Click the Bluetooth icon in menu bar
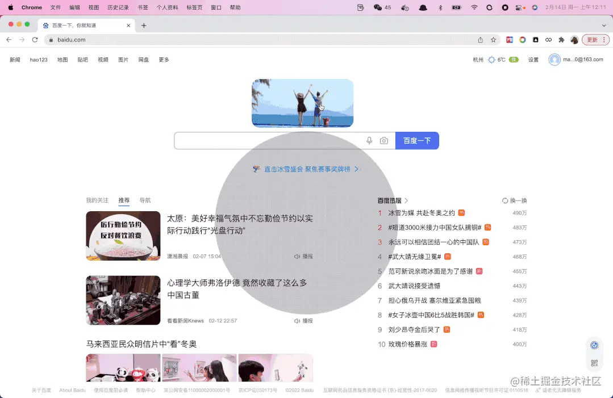This screenshot has width=613, height=398. [440, 7]
